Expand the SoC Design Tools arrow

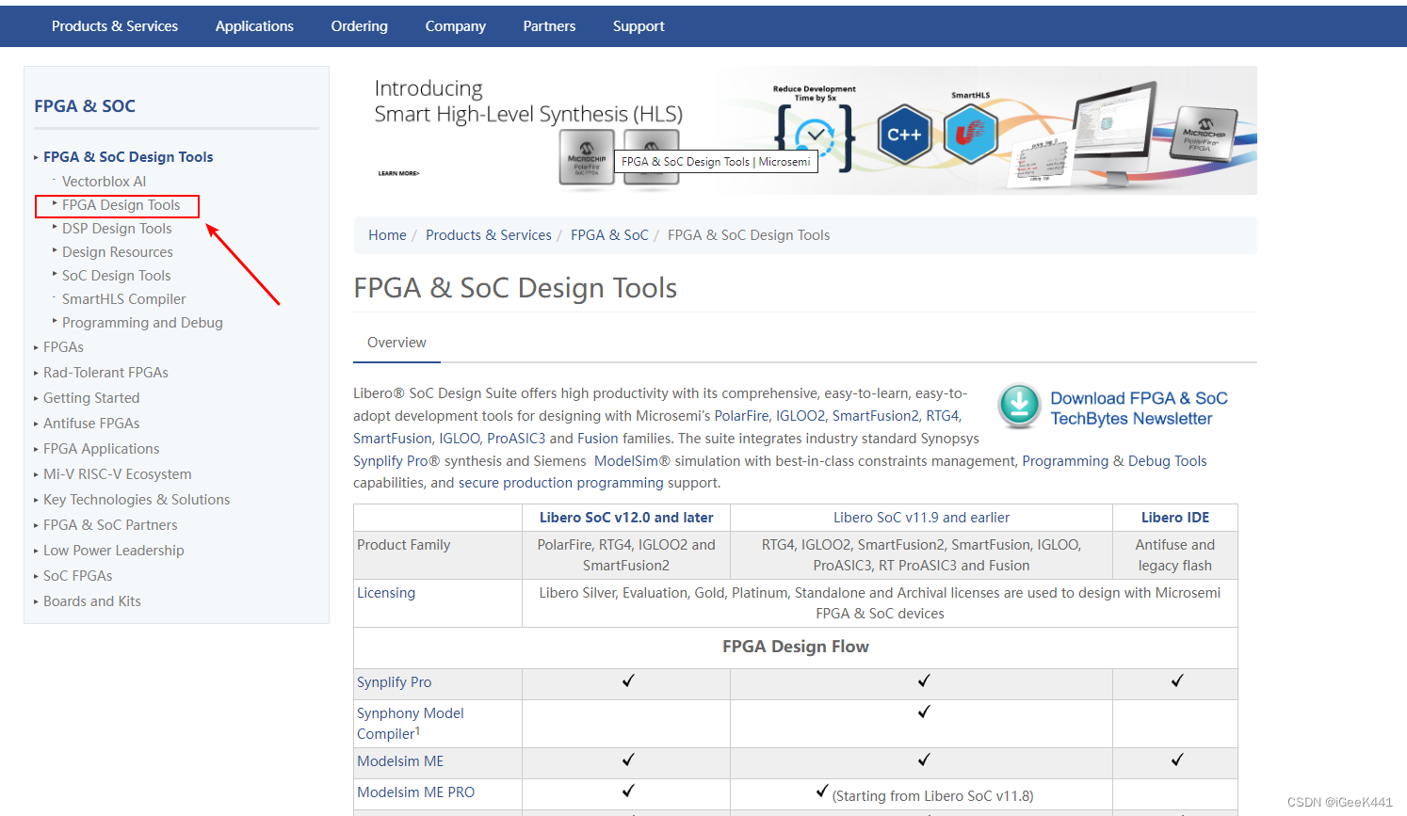(x=55, y=274)
